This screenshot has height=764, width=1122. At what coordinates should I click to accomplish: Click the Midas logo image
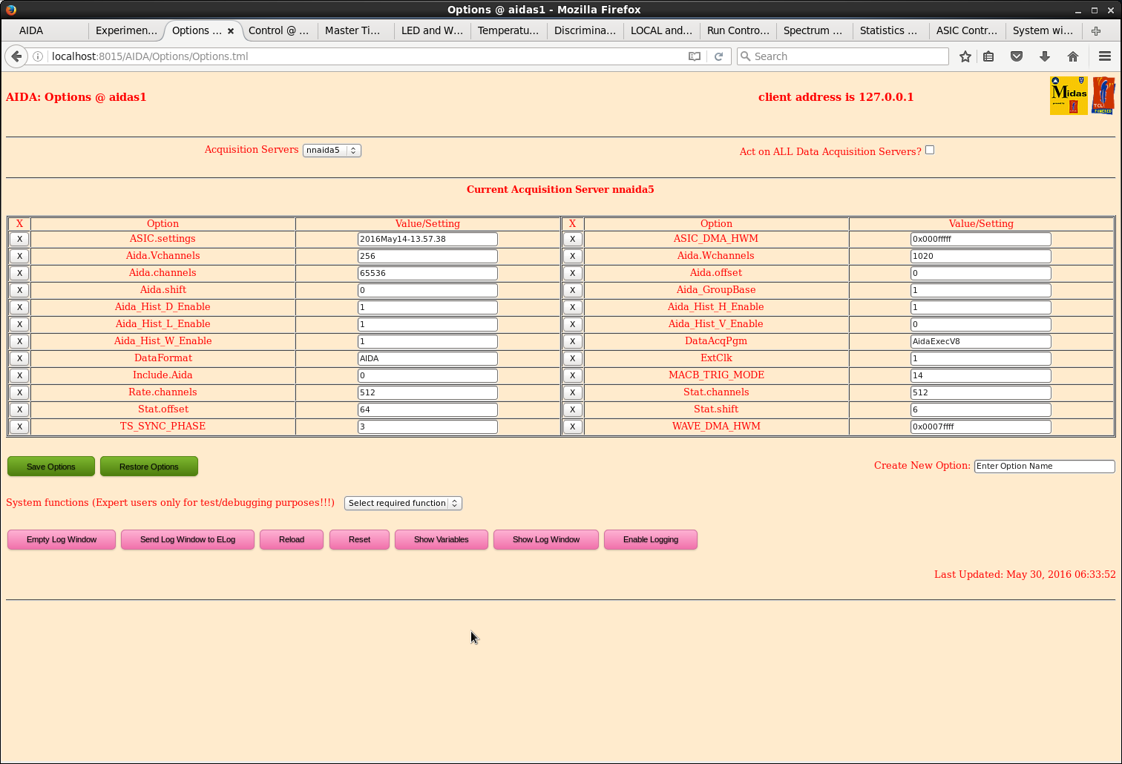coord(1069,96)
